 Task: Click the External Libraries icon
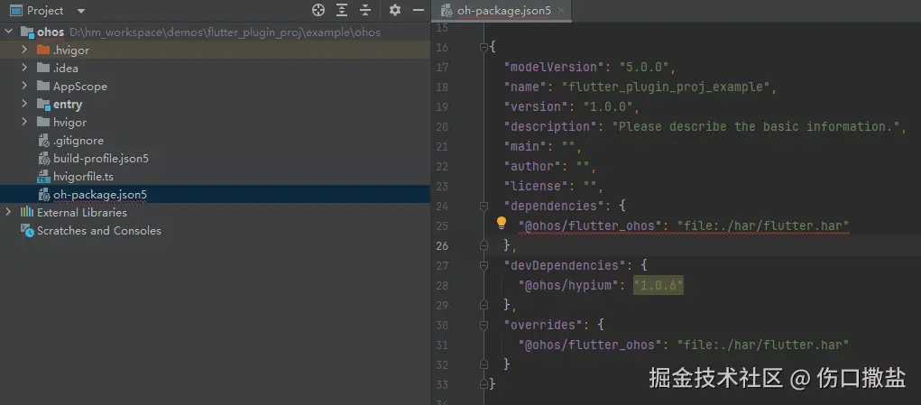coord(27,212)
